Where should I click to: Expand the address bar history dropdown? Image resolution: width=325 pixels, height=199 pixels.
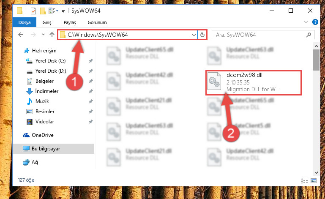pos(194,35)
